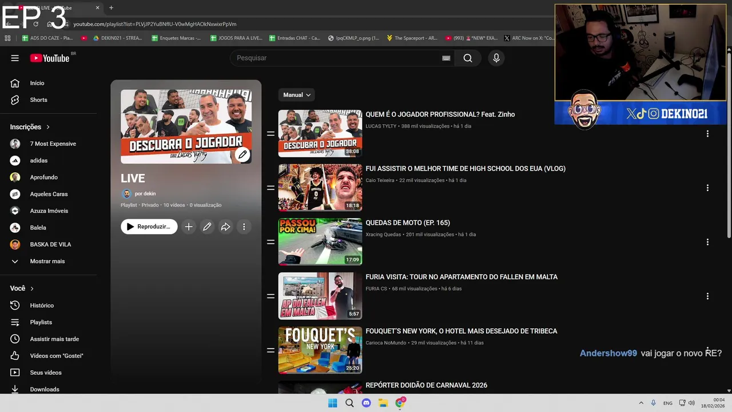Click the YouTube logo

coord(50,58)
